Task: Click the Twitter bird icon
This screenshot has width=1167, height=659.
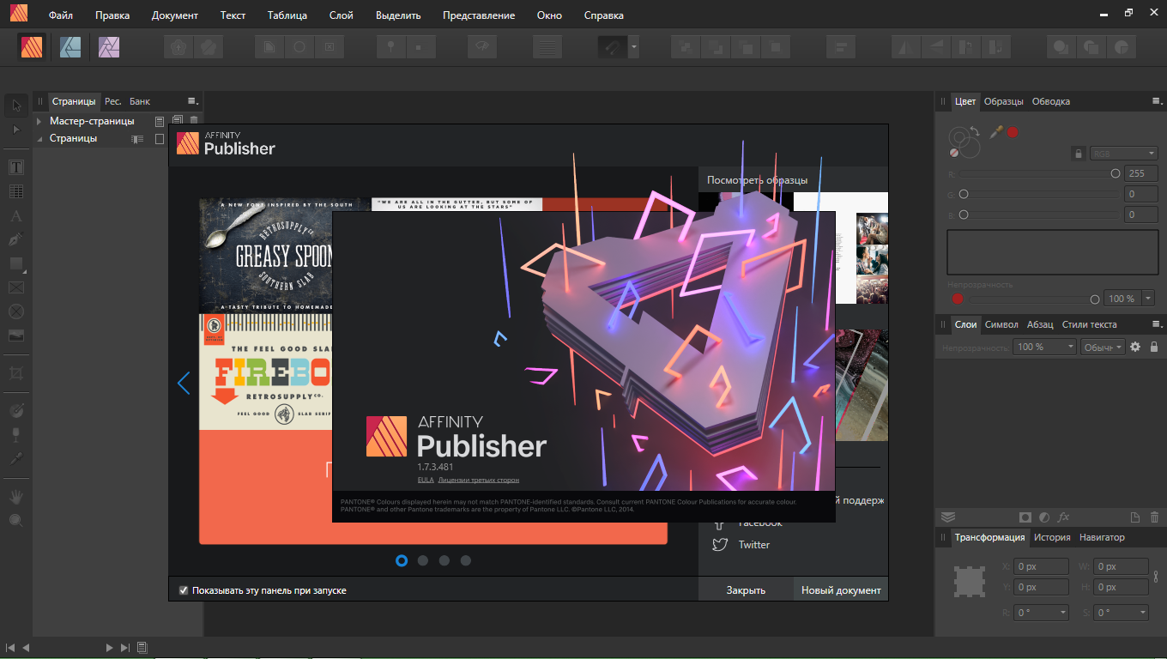Action: pyautogui.click(x=721, y=545)
